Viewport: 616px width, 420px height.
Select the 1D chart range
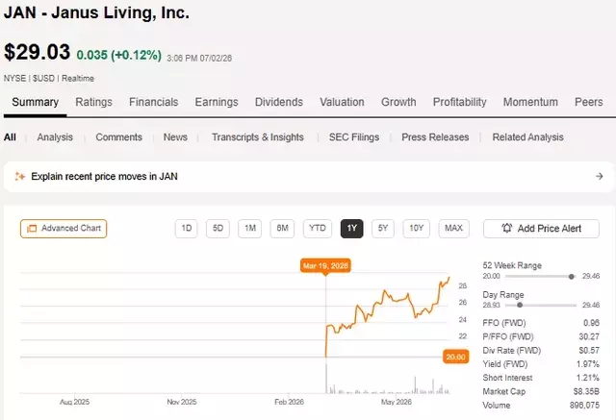(186, 228)
